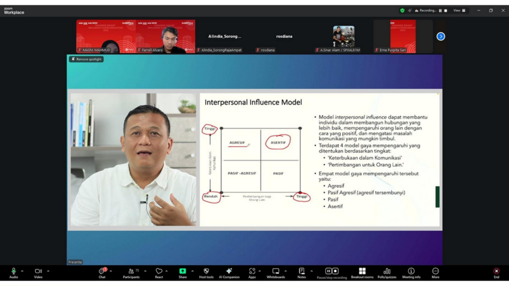
Task: Stop recording from the bottom toolbar
Action: (x=336, y=271)
